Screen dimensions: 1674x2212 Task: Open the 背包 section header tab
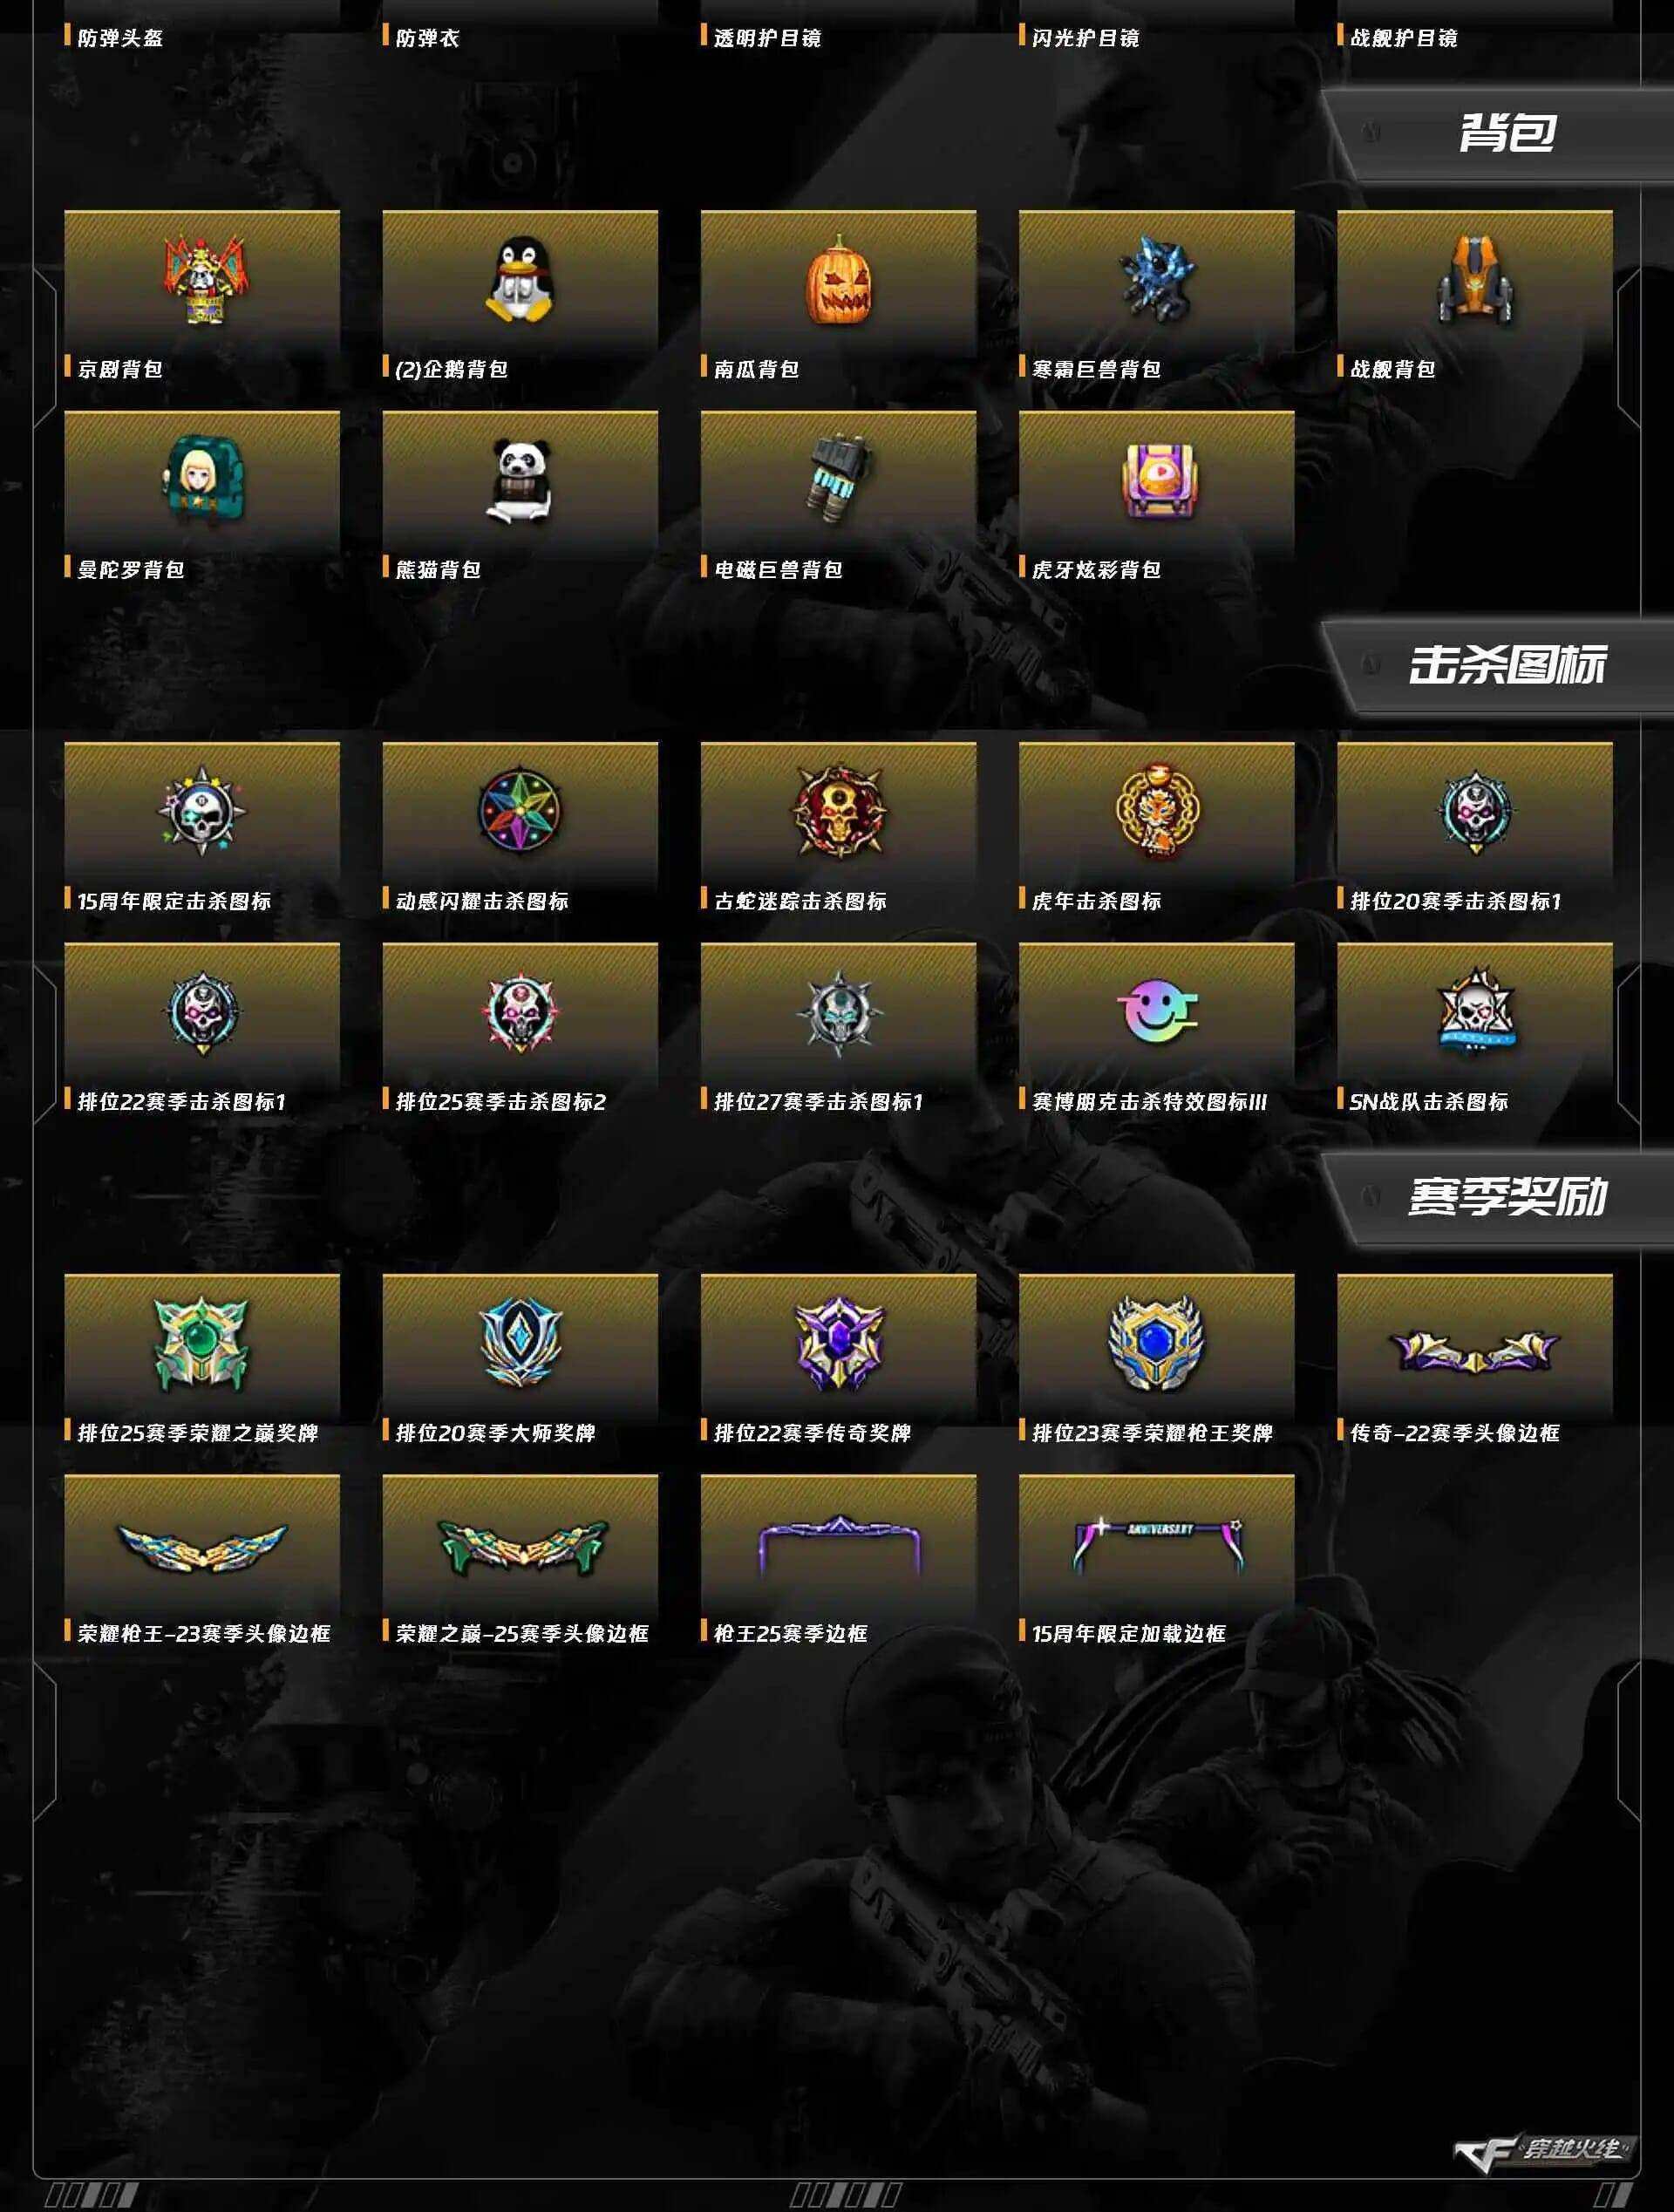click(1498, 134)
